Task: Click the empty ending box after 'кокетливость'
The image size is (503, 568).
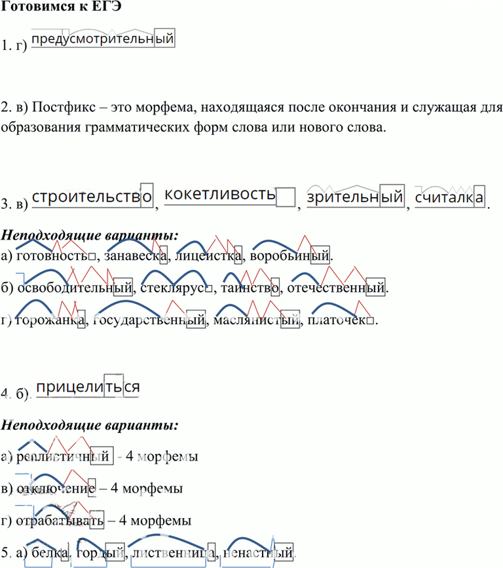Action: click(x=286, y=197)
